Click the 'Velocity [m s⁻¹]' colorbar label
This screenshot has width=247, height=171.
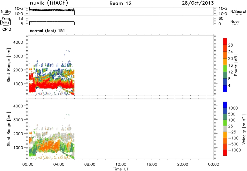(244, 129)
